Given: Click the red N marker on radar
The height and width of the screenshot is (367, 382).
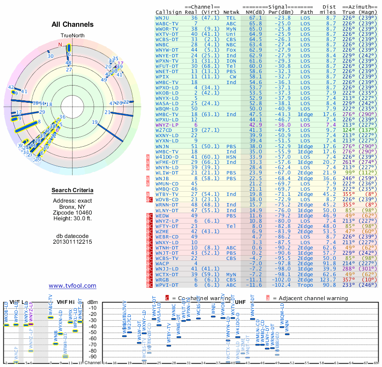Looking at the screenshot, I should point(60,44).
